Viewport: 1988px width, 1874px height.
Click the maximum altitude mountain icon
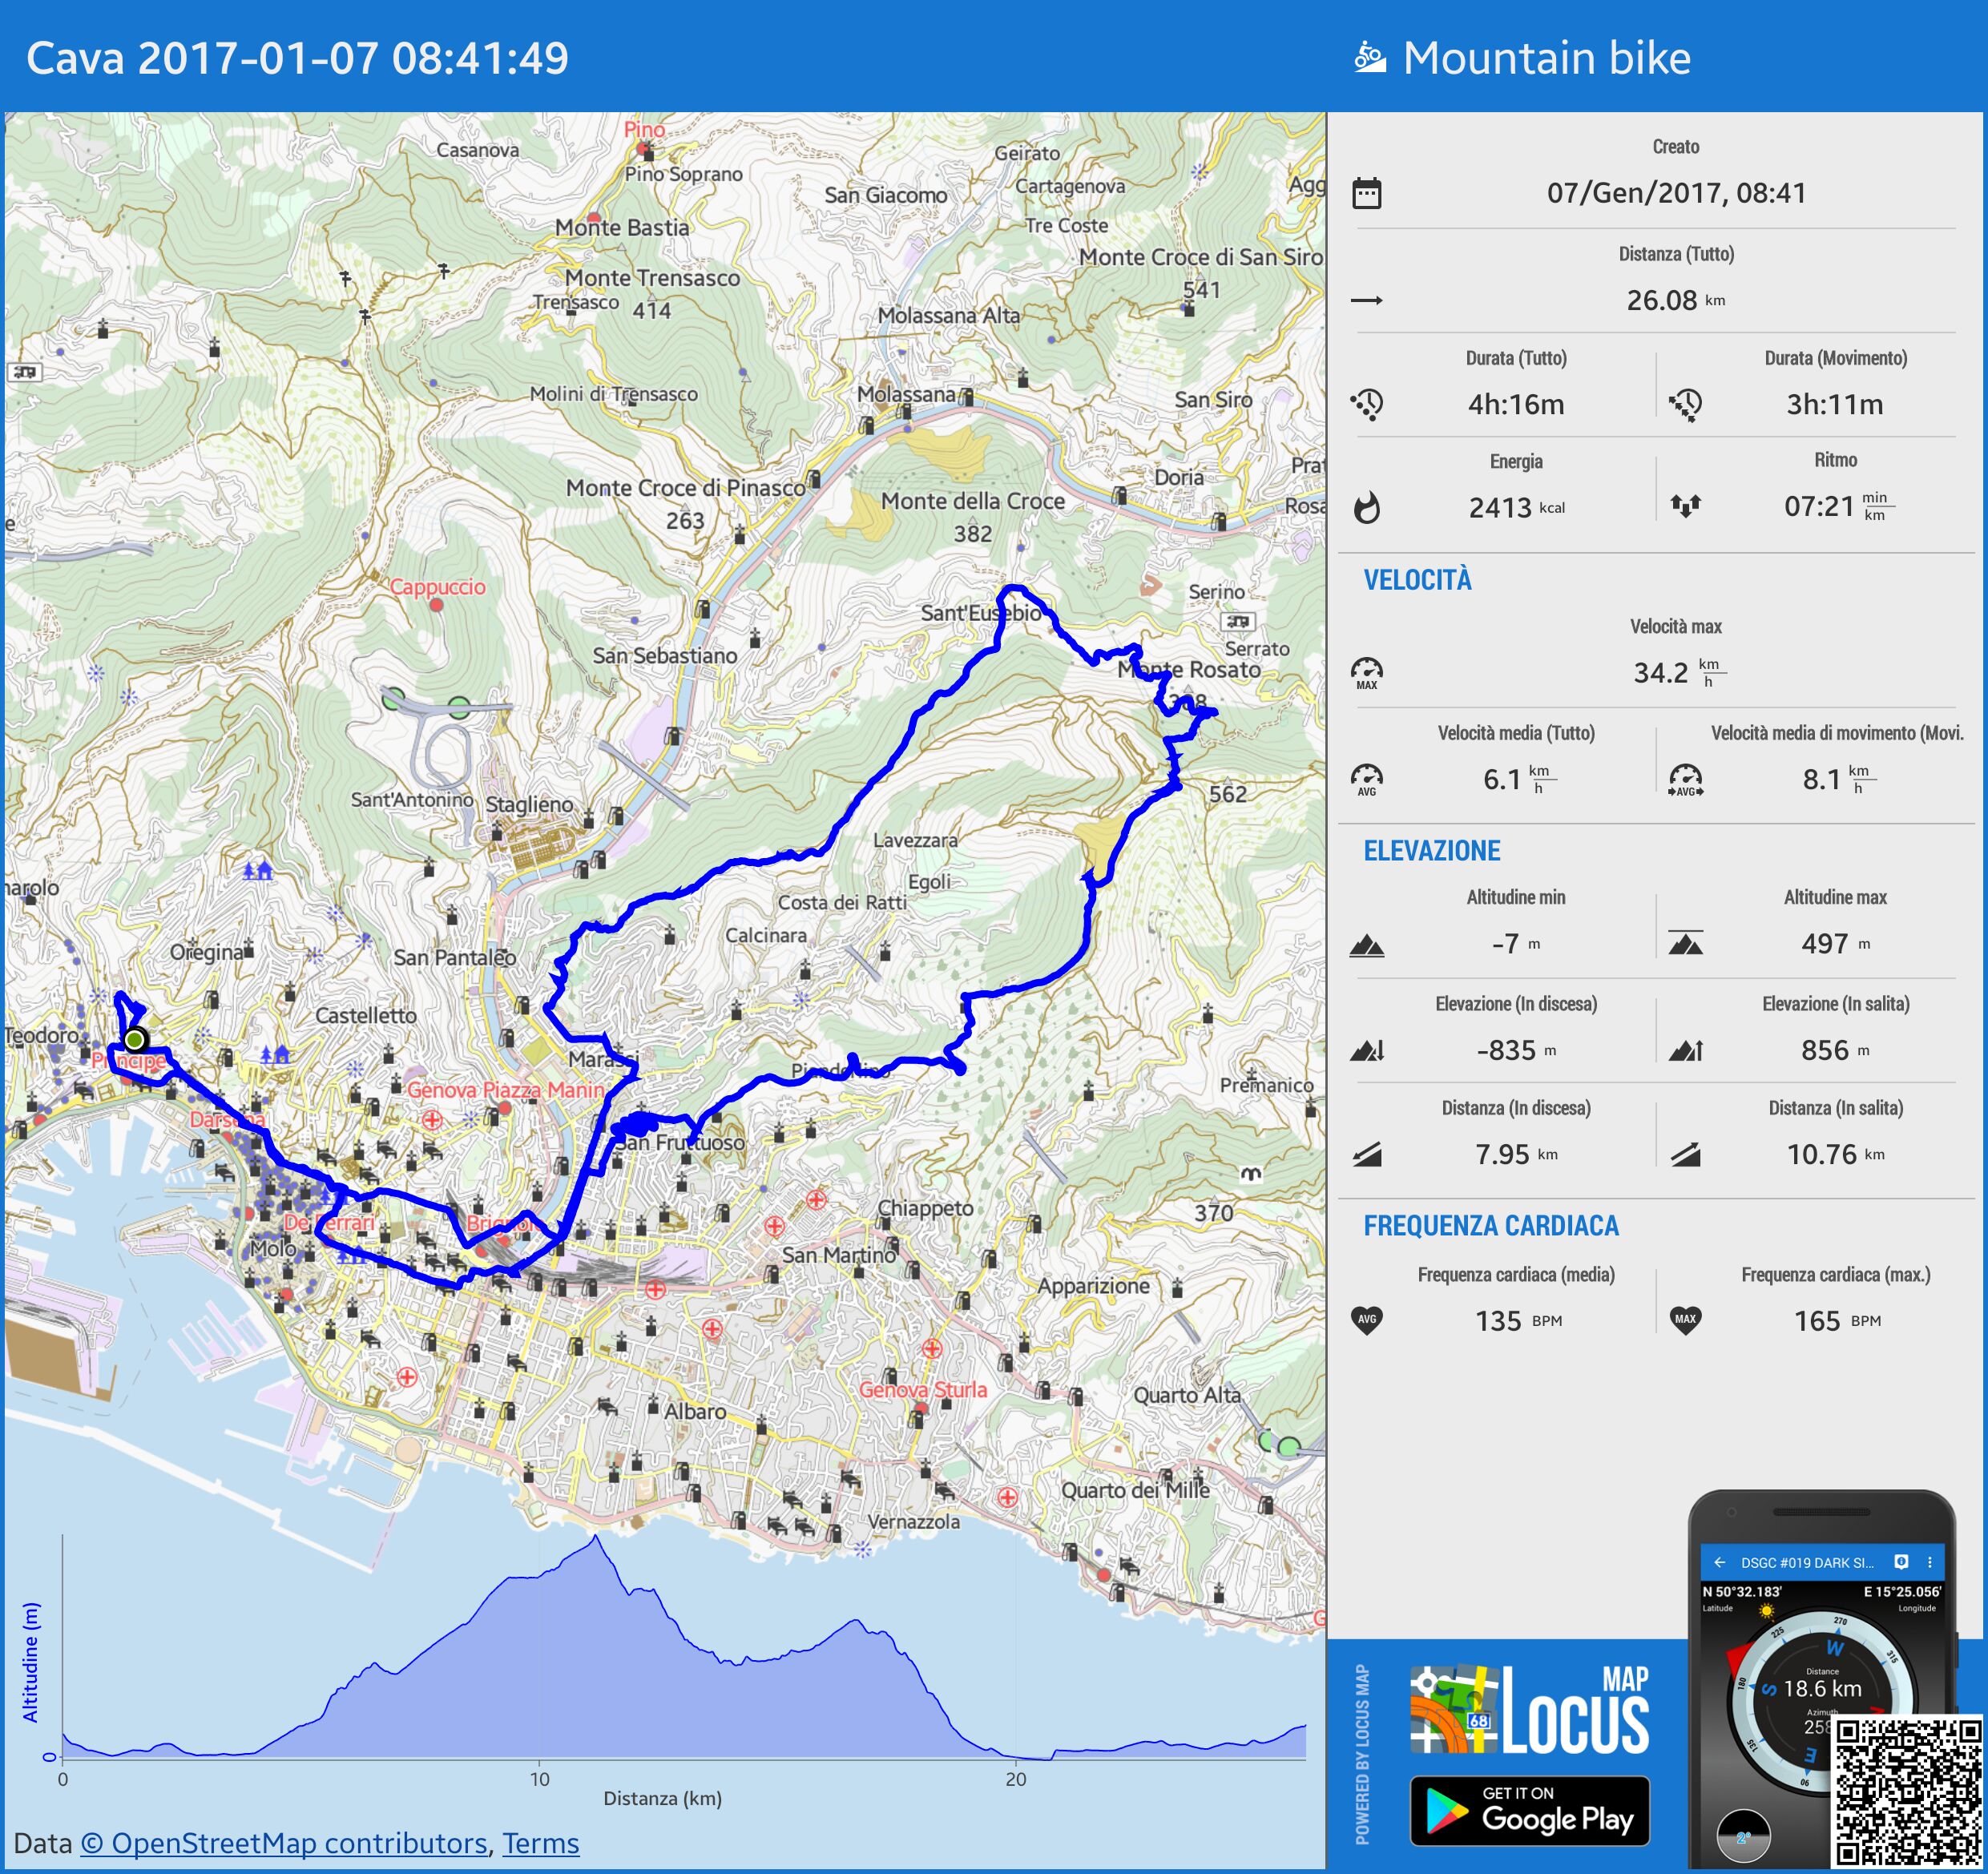coord(1685,943)
